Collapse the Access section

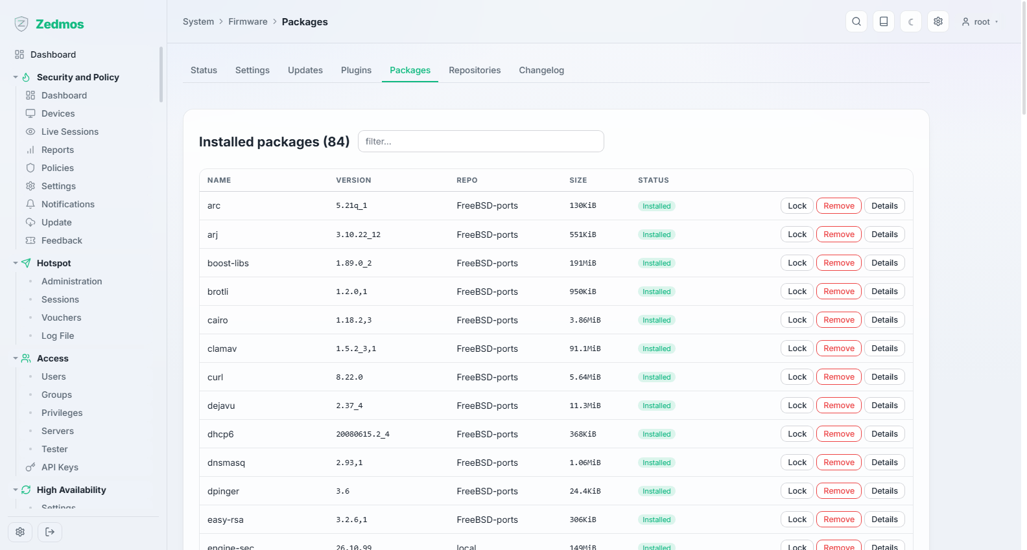[x=16, y=358]
